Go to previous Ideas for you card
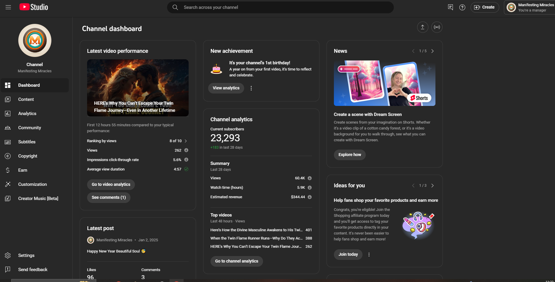Screen dimensions: 555x282 tap(413, 186)
